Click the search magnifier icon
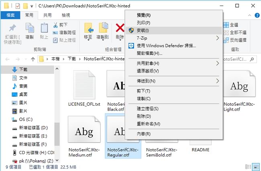Screen dimensions: 261x171 point(252,59)
